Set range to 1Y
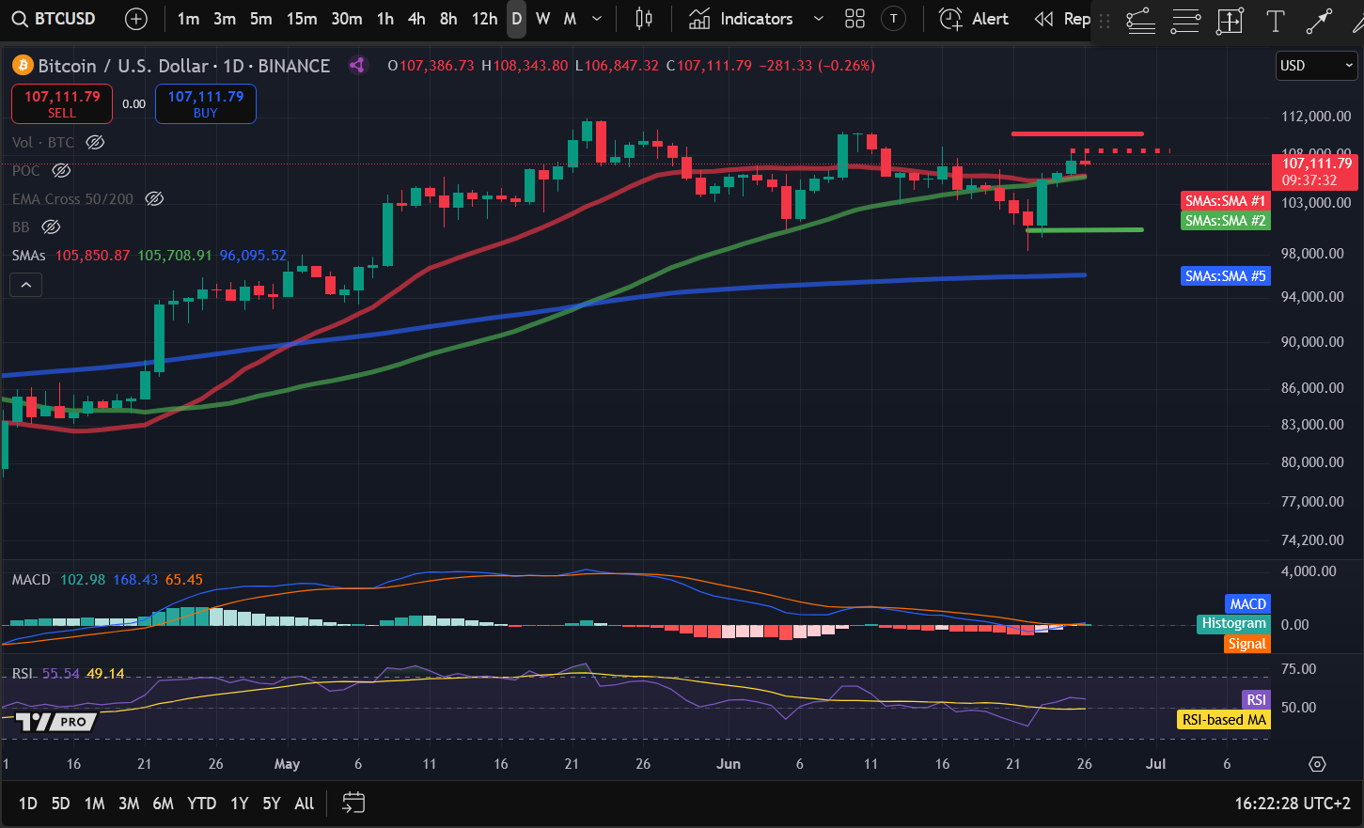 coord(240,804)
